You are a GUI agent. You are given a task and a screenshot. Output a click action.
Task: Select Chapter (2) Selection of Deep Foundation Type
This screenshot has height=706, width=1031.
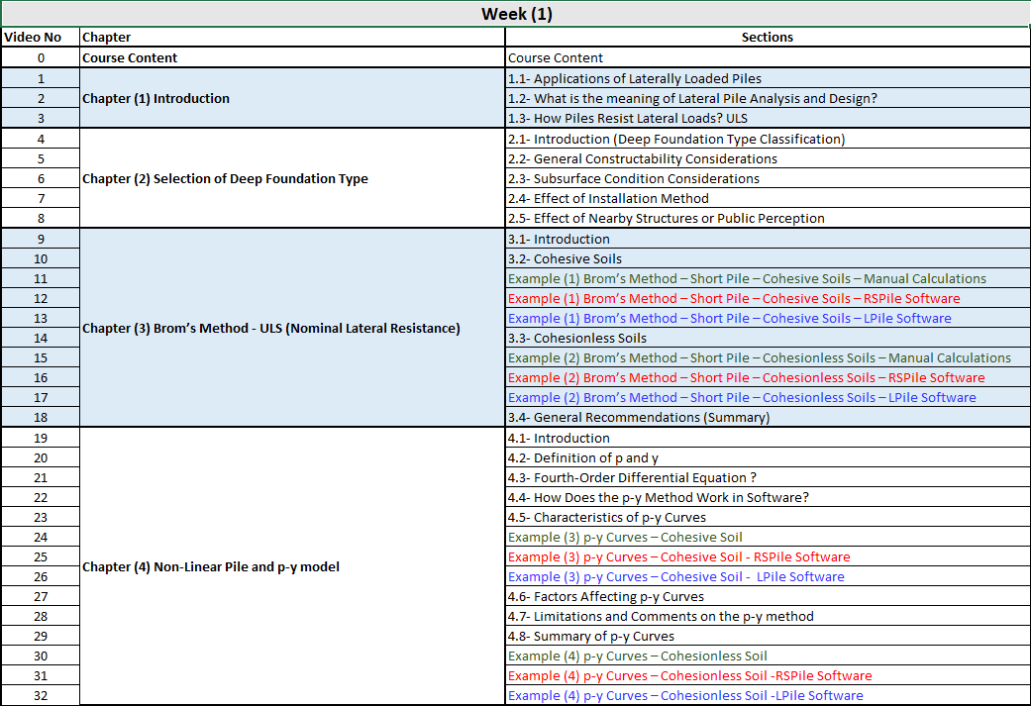pyautogui.click(x=225, y=179)
